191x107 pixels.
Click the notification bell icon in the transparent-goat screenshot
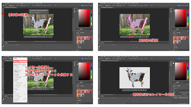coord(182,59)
